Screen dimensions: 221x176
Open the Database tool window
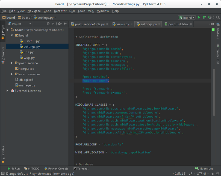(218, 31)
